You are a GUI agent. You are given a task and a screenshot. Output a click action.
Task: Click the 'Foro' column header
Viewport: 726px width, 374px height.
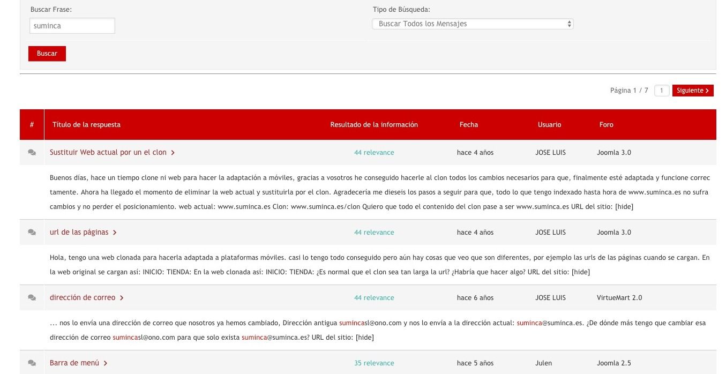tap(607, 125)
